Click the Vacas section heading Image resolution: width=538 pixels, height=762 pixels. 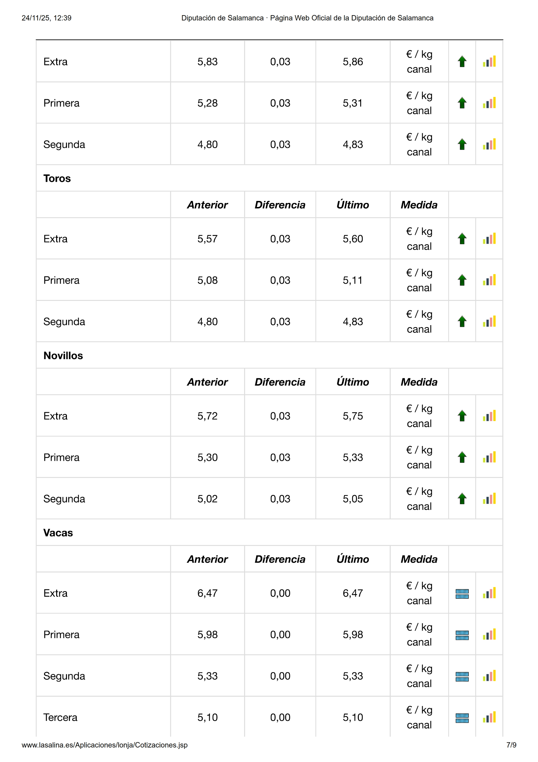58,533
